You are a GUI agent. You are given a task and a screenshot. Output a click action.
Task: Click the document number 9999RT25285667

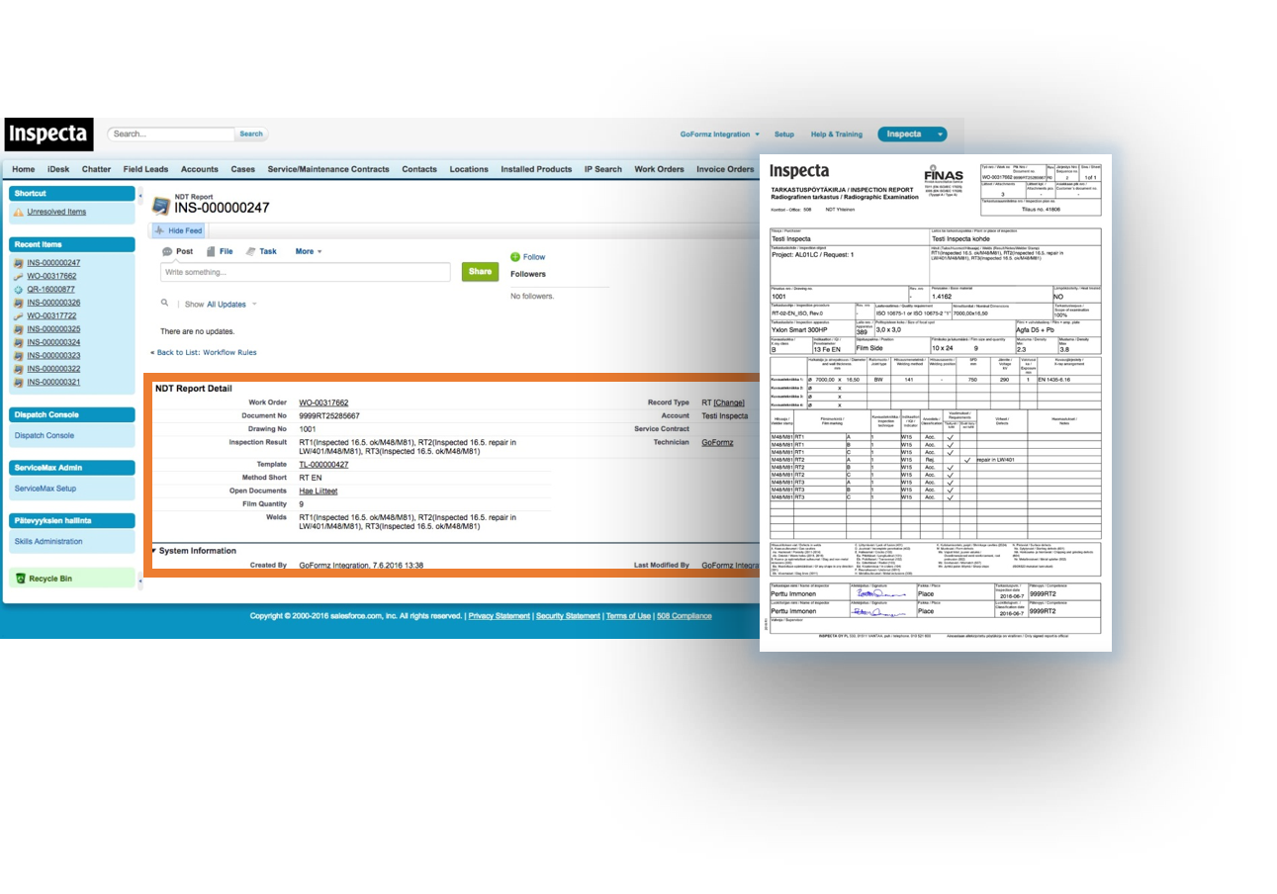(x=329, y=416)
